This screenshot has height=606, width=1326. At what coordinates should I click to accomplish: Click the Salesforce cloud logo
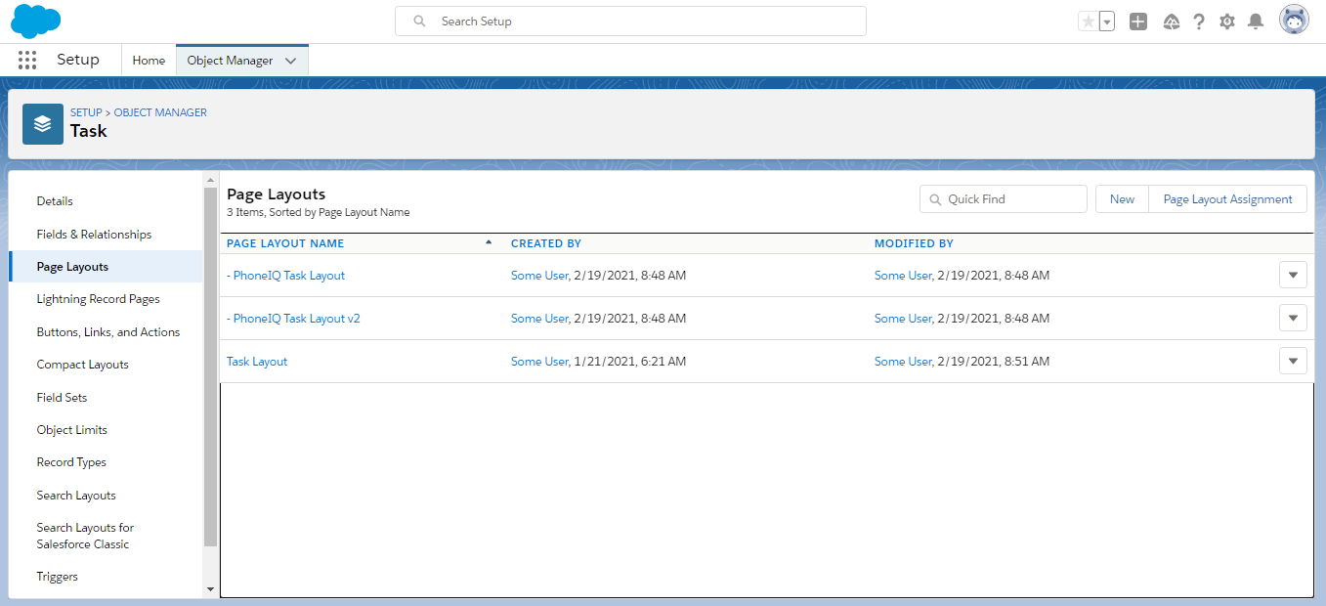tap(36, 21)
